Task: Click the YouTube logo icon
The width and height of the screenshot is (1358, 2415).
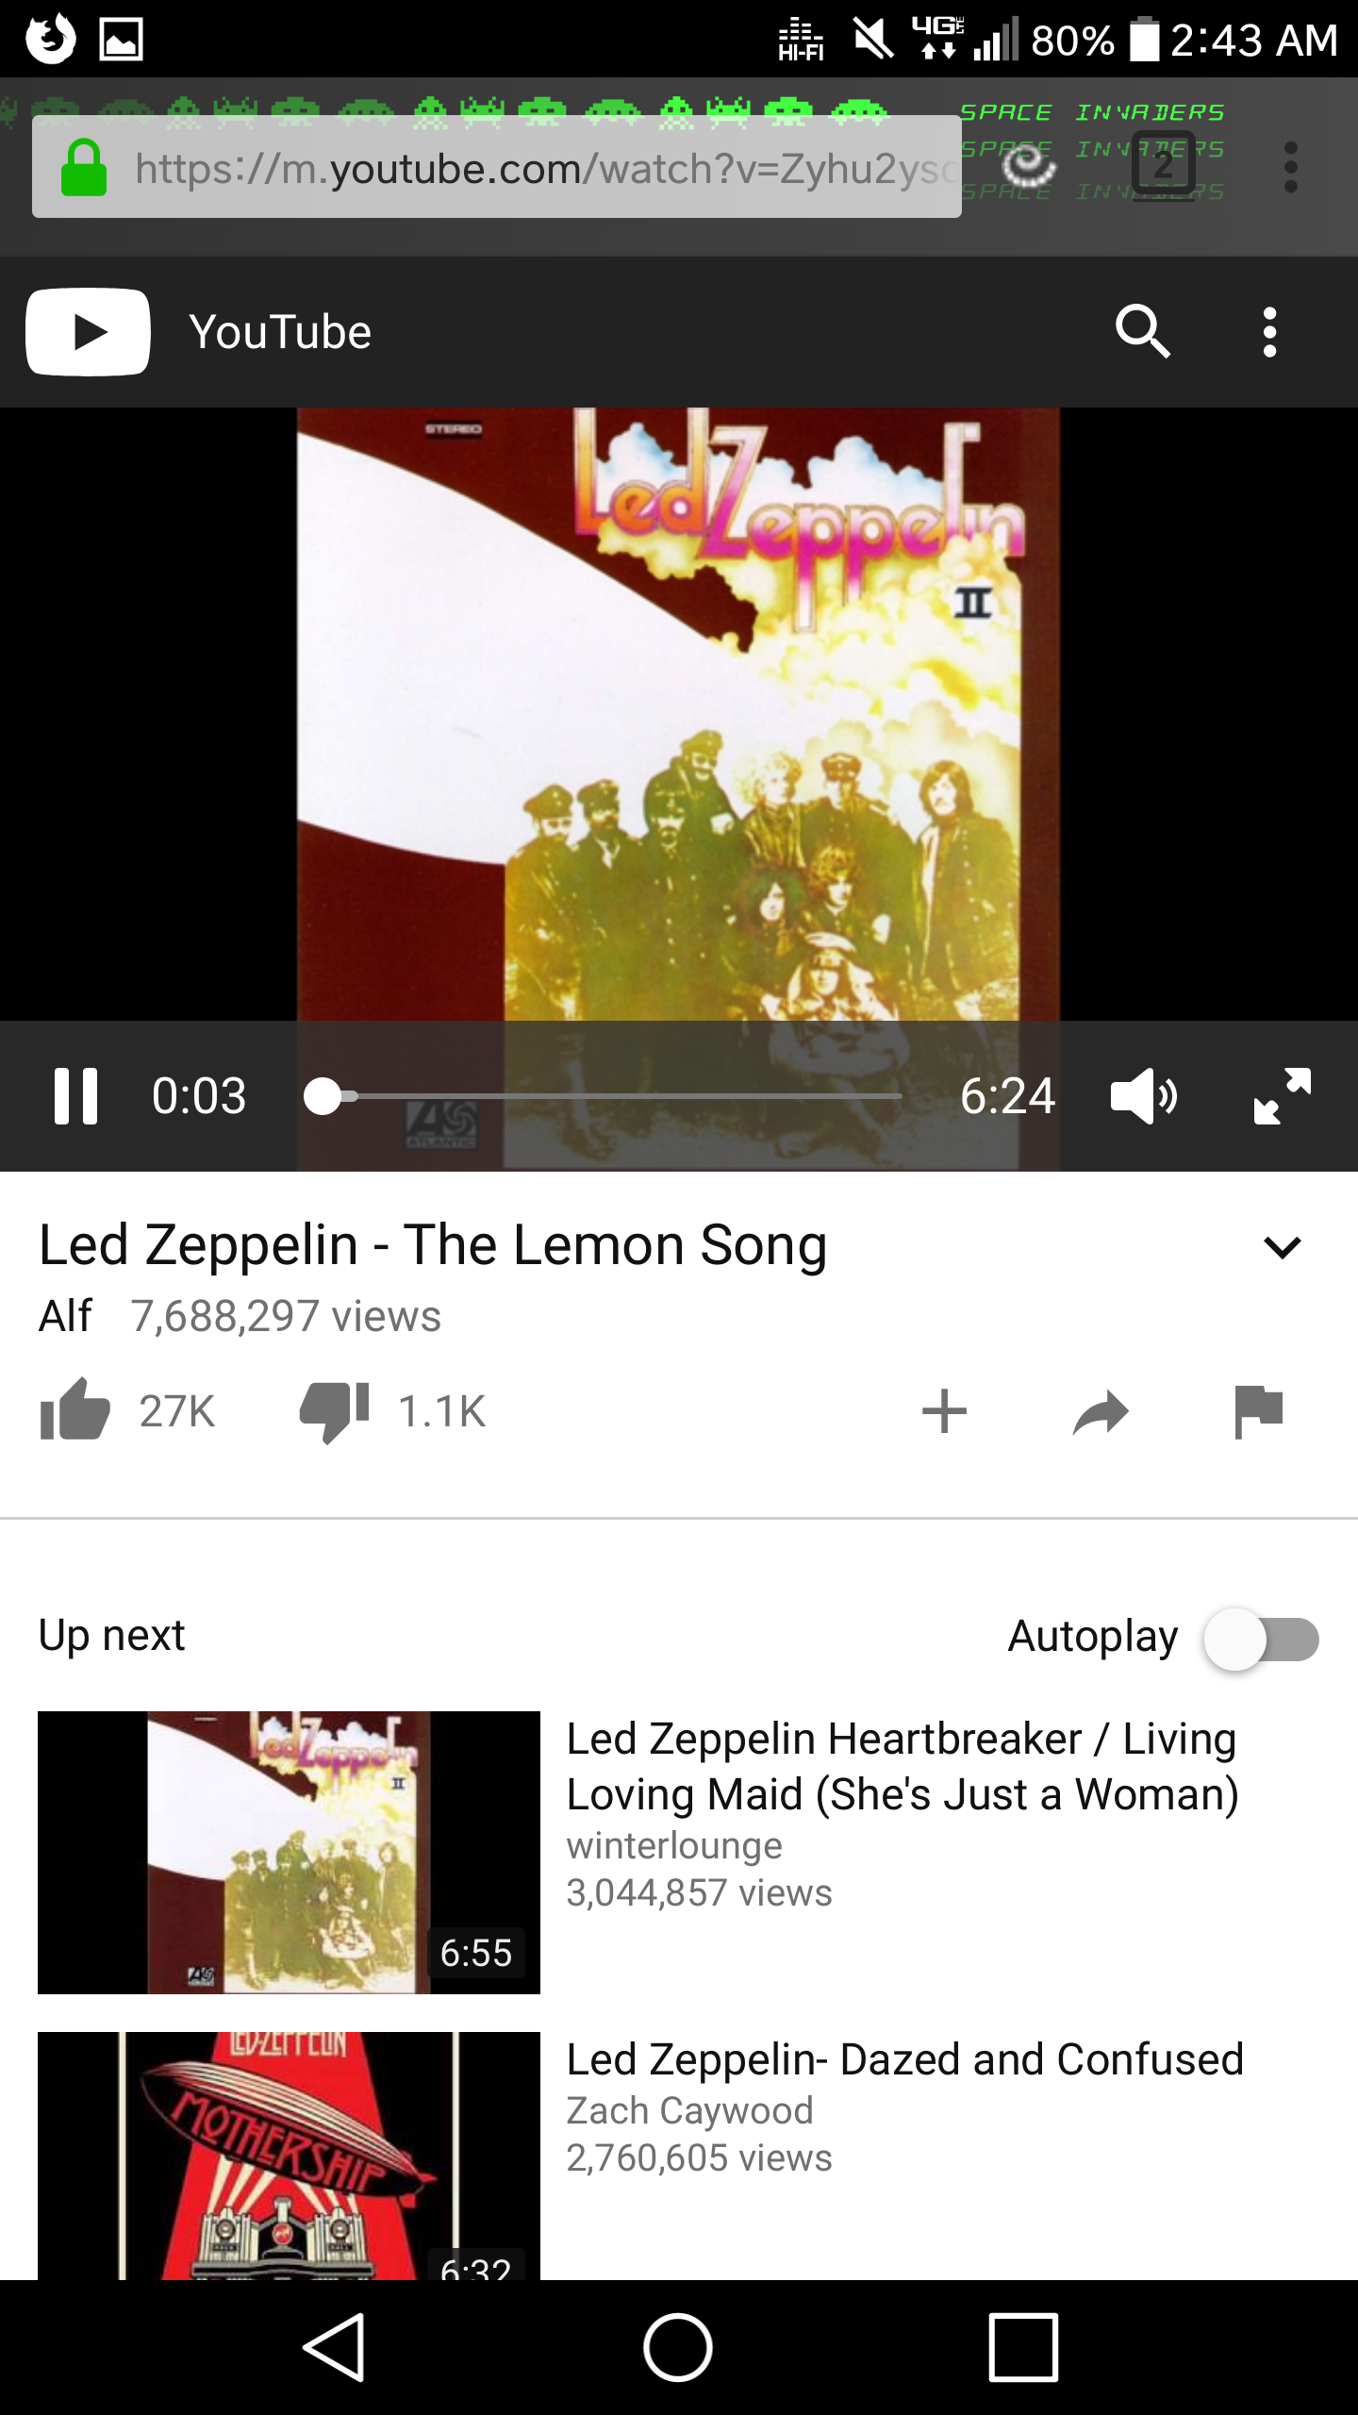Action: (88, 332)
